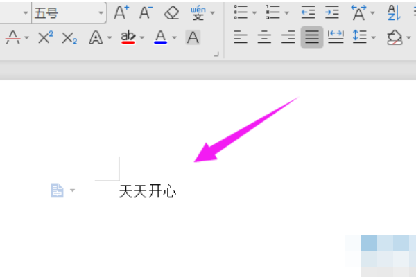Apply subscript X₂ formatting
The width and height of the screenshot is (416, 277).
click(69, 38)
